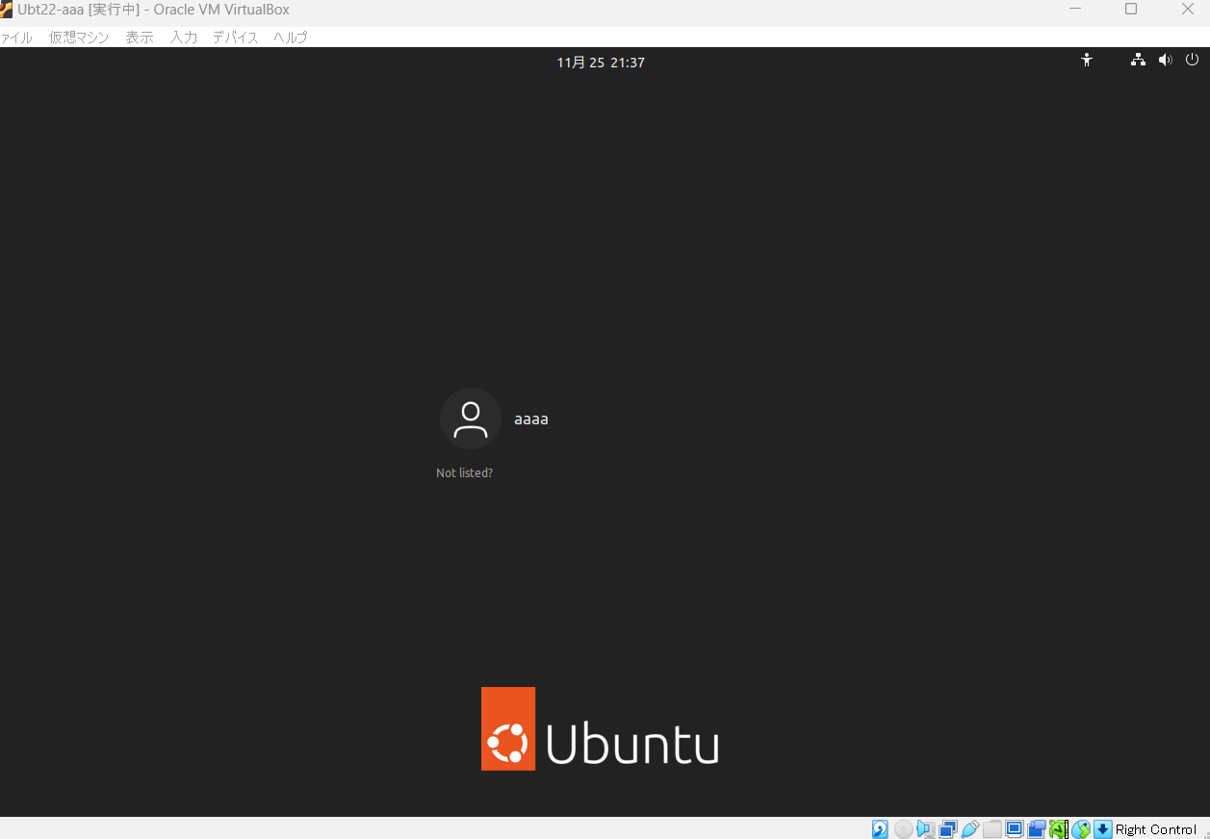Click the date and time in the Ubuntu top bar
The width and height of the screenshot is (1210, 839).
pyautogui.click(x=601, y=63)
